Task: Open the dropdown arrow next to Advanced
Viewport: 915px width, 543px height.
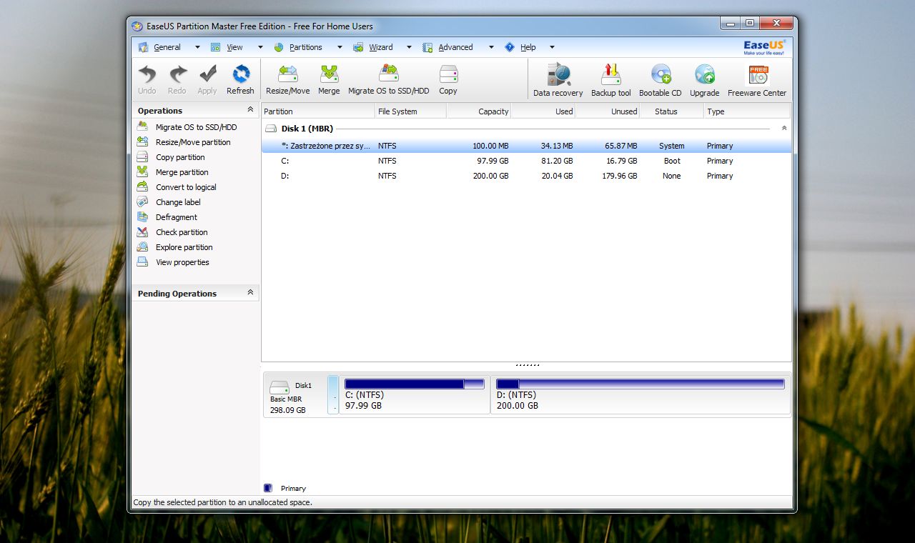Action: pyautogui.click(x=491, y=47)
